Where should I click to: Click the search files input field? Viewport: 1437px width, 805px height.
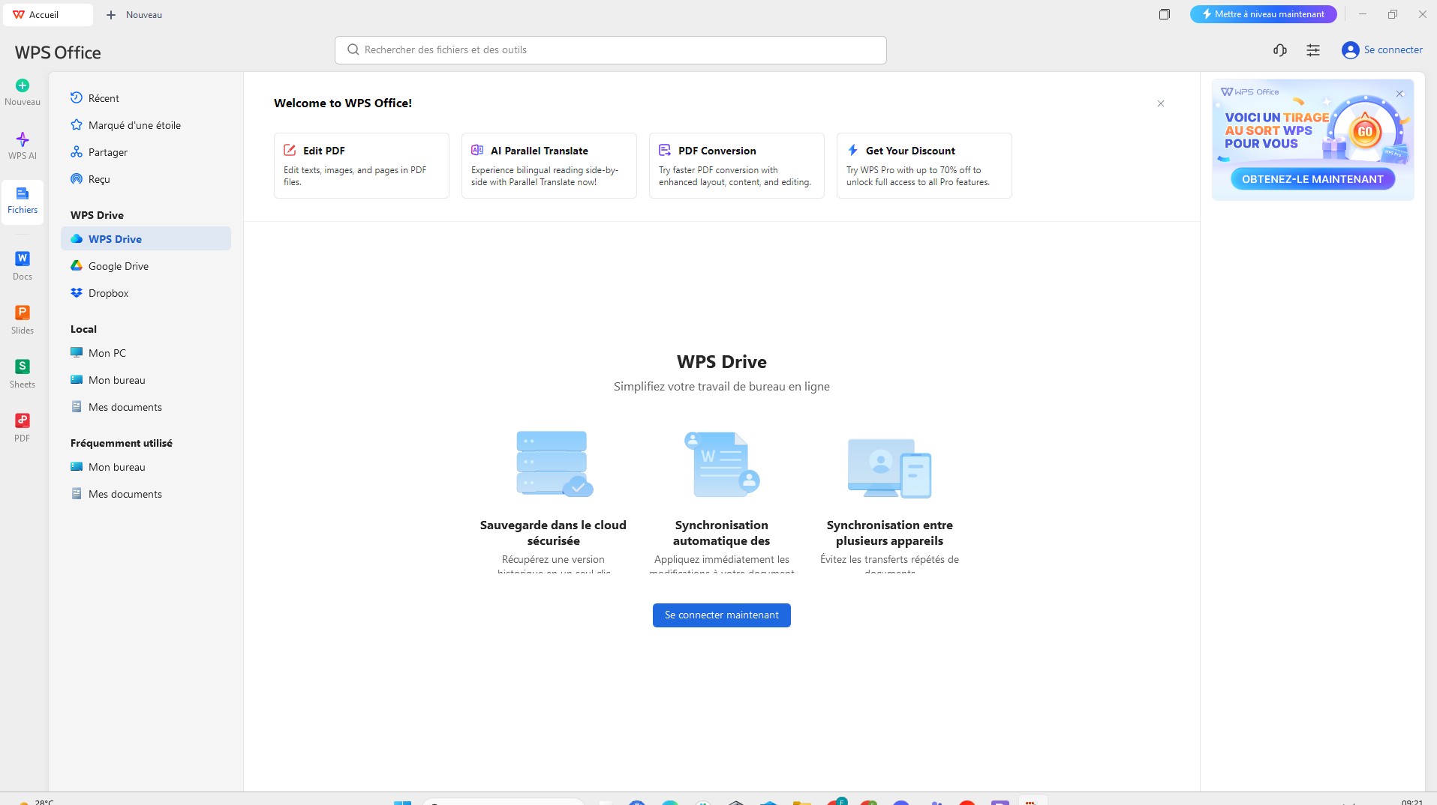click(x=609, y=49)
